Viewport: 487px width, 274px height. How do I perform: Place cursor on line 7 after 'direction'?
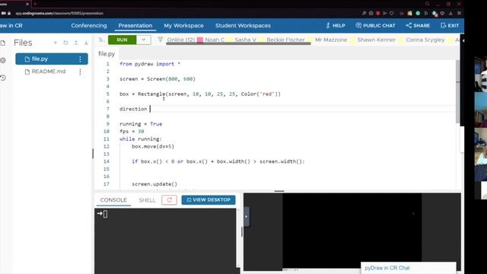150,109
